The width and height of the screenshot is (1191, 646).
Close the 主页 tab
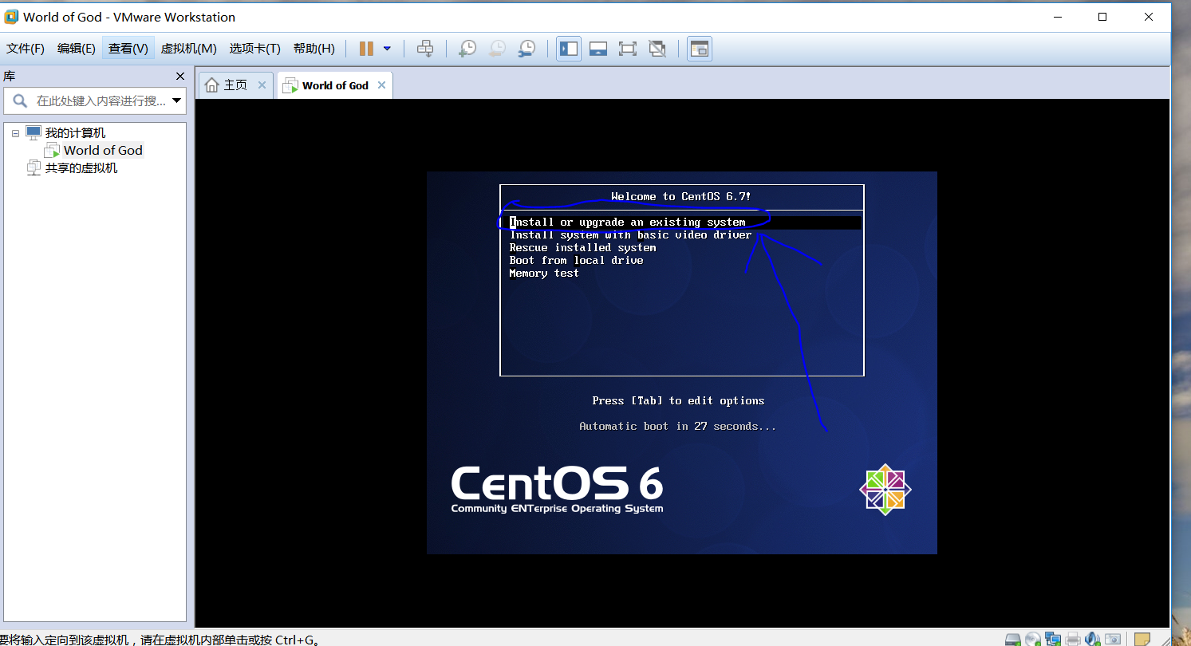[262, 85]
